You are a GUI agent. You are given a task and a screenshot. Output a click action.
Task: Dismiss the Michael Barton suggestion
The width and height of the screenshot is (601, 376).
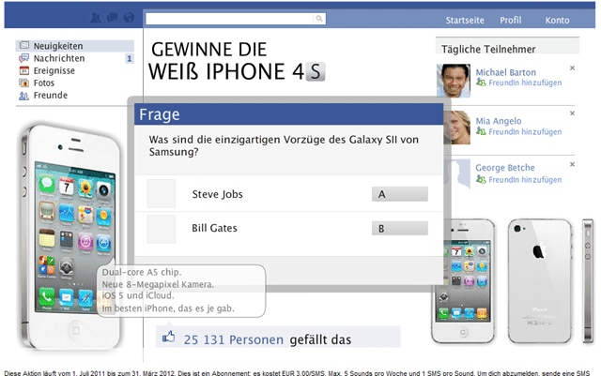572,68
